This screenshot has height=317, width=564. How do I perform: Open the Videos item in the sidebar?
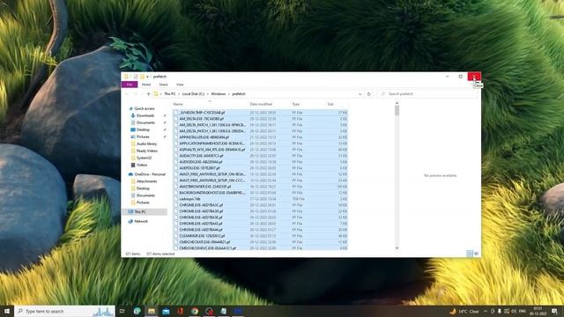point(142,165)
